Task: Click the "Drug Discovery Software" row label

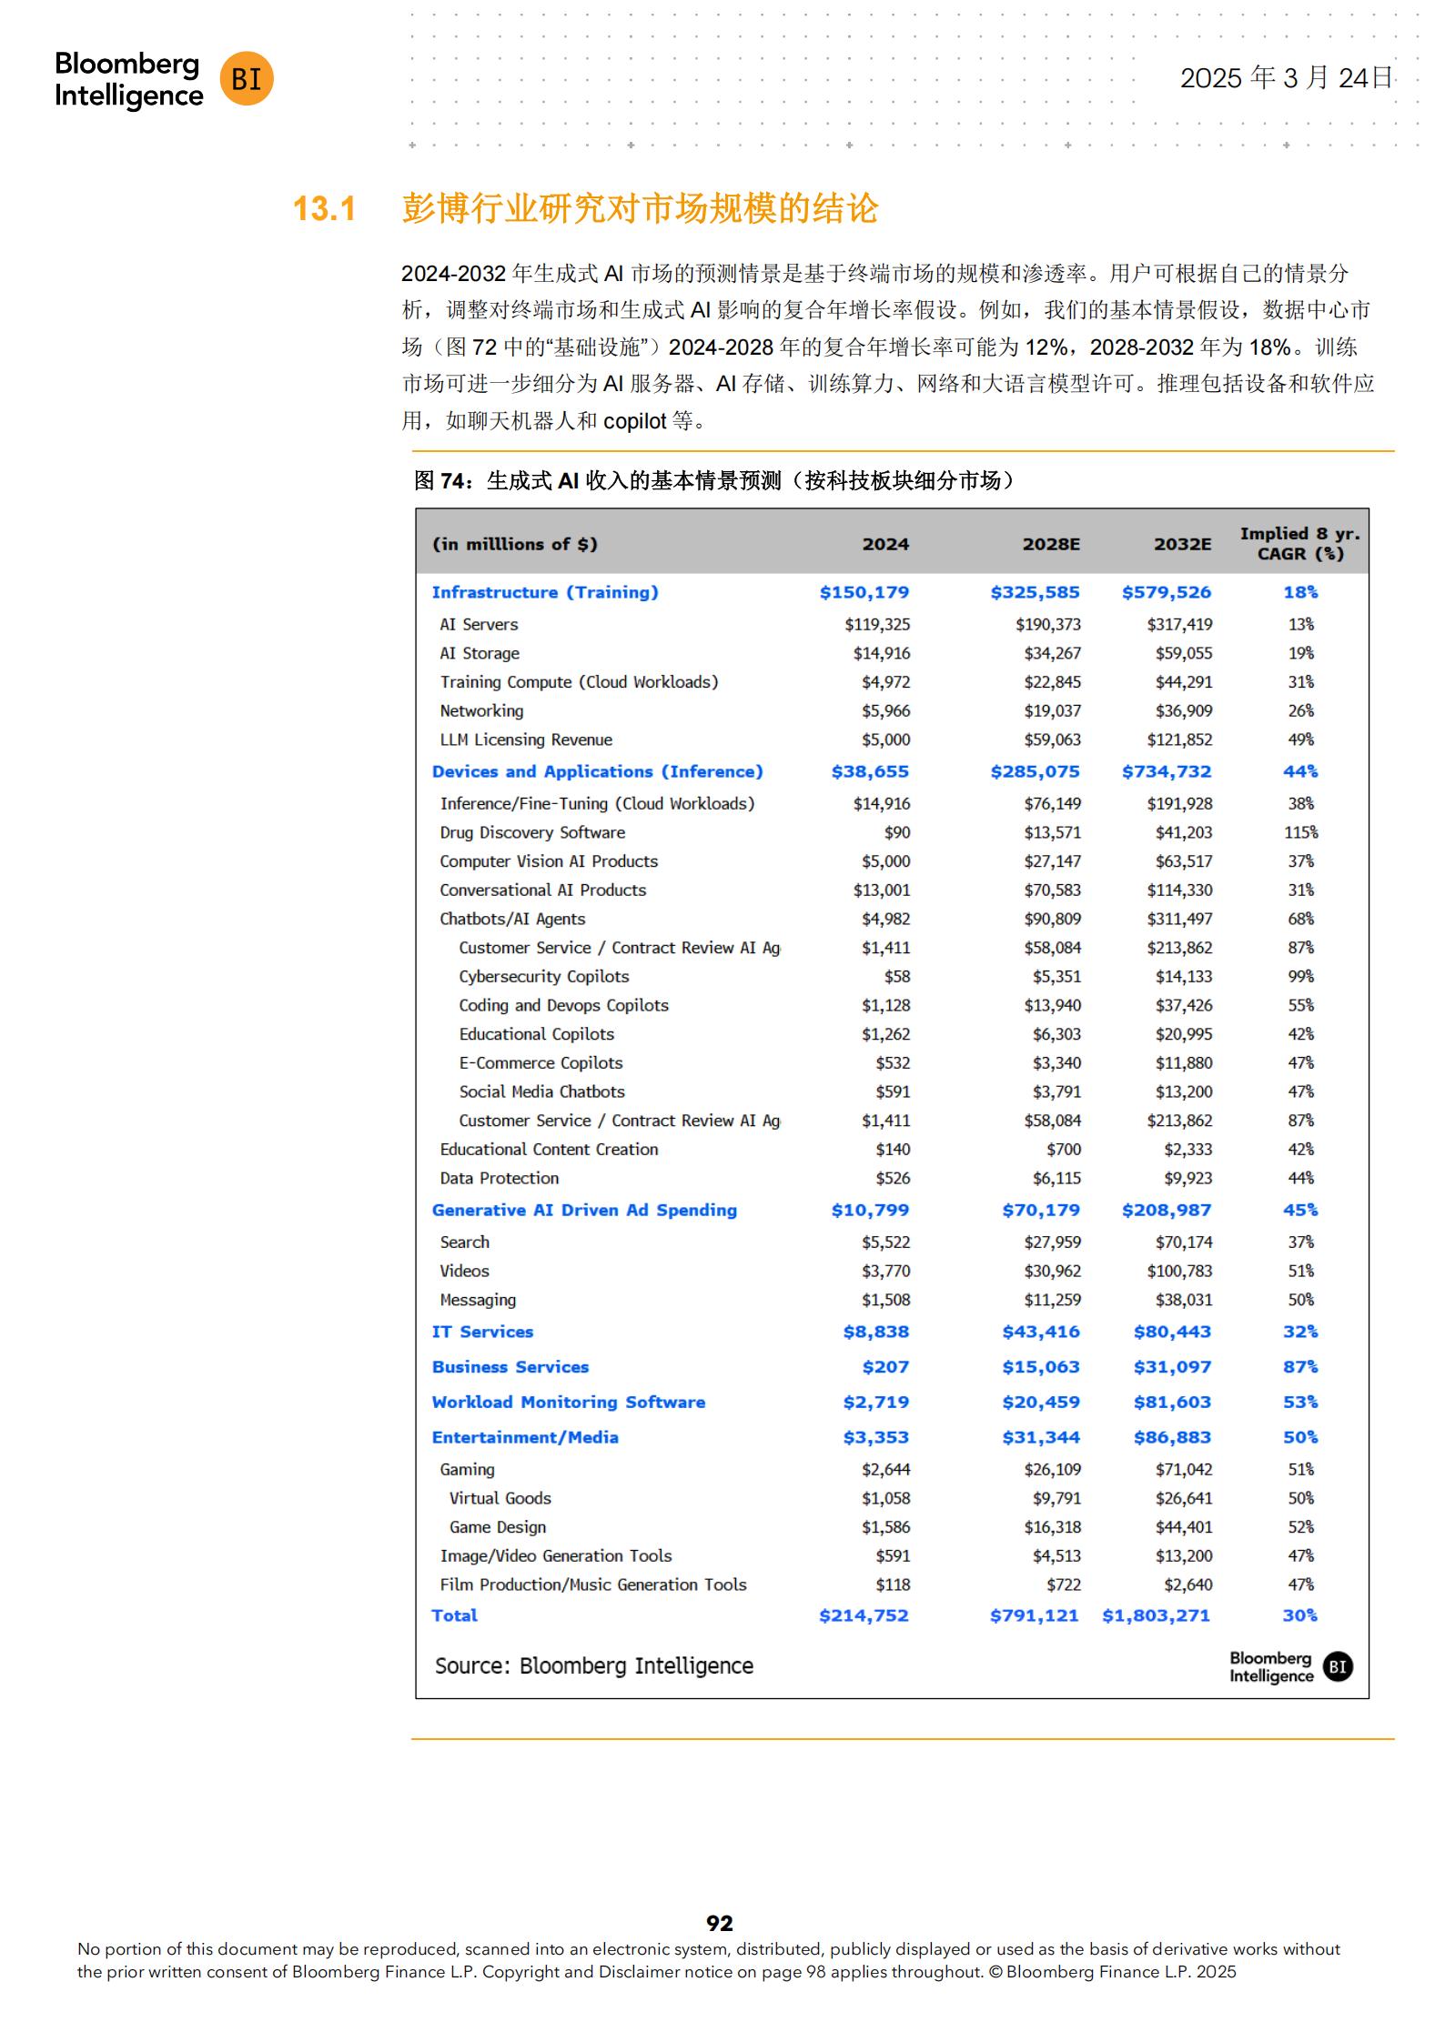Action: coord(532,832)
